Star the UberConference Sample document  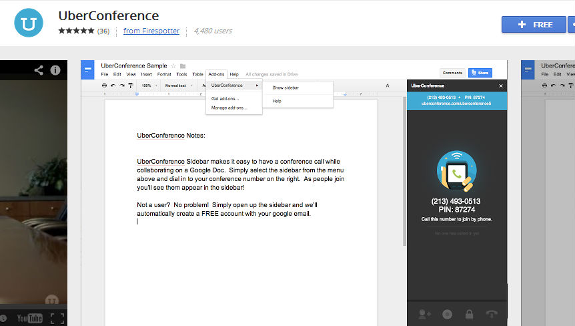[173, 66]
